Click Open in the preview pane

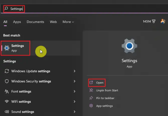tap(100, 83)
